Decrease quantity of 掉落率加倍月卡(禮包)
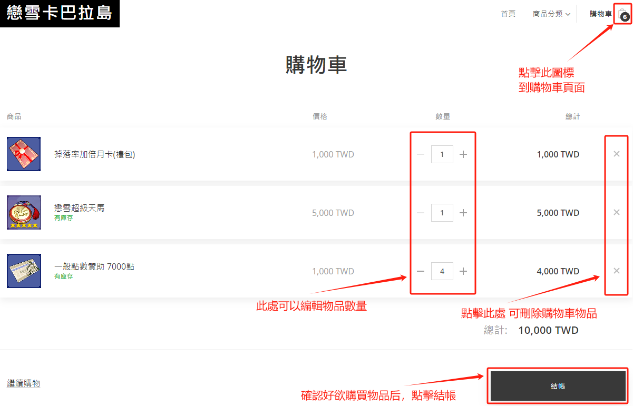The height and width of the screenshot is (406, 633). 420,154
